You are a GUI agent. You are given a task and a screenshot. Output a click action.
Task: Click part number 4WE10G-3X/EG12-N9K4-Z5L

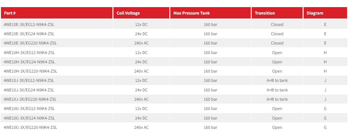[29, 108]
